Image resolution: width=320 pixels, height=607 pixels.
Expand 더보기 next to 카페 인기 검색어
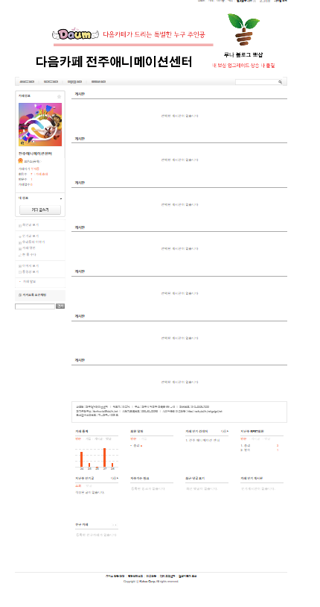225,431
